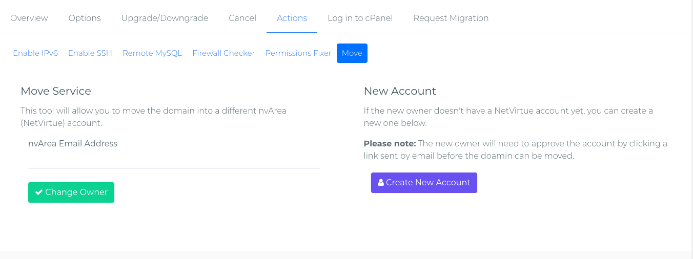Open the Request Migration tab
This screenshot has height=259, width=693.
click(x=451, y=18)
